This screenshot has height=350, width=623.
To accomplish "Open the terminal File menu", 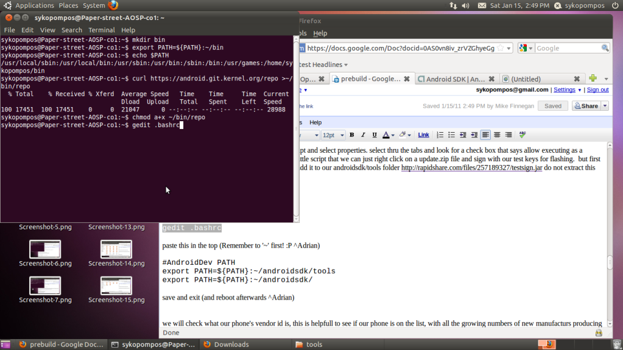I will coord(10,30).
